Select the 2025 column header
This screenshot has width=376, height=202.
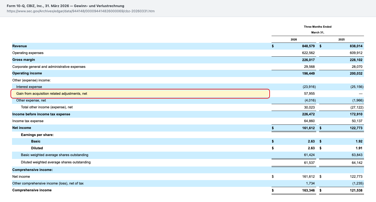point(341,39)
